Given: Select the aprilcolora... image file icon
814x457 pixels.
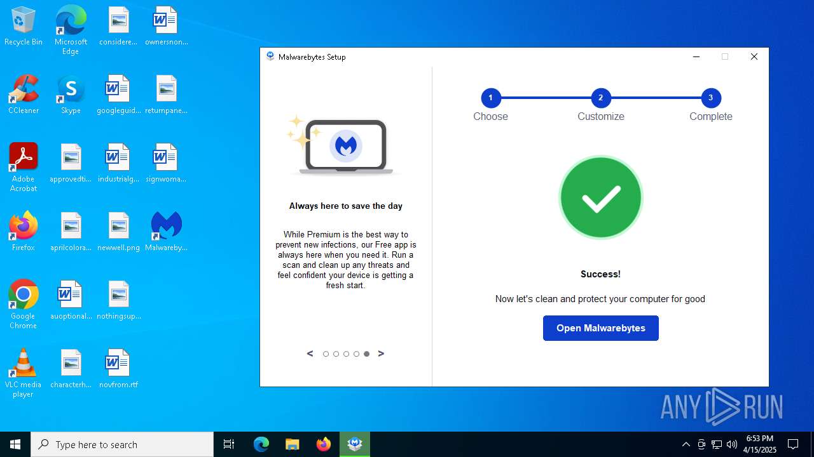Looking at the screenshot, I should click(x=71, y=232).
